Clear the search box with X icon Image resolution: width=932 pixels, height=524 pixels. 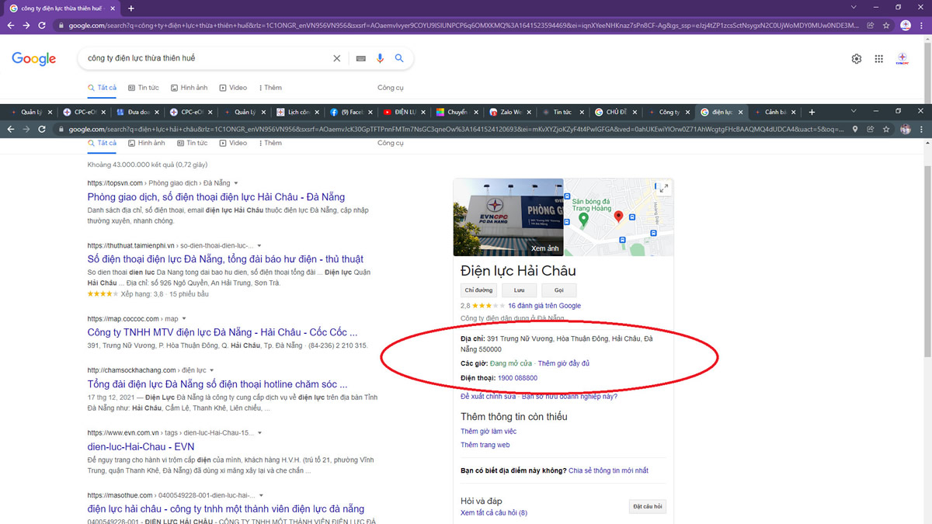click(336, 58)
